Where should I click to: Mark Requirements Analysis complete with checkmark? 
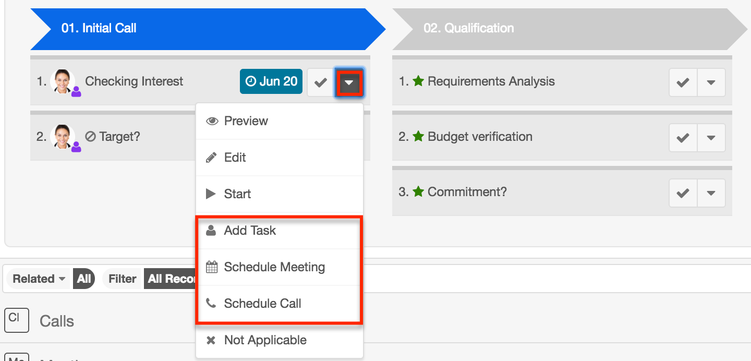coord(683,82)
